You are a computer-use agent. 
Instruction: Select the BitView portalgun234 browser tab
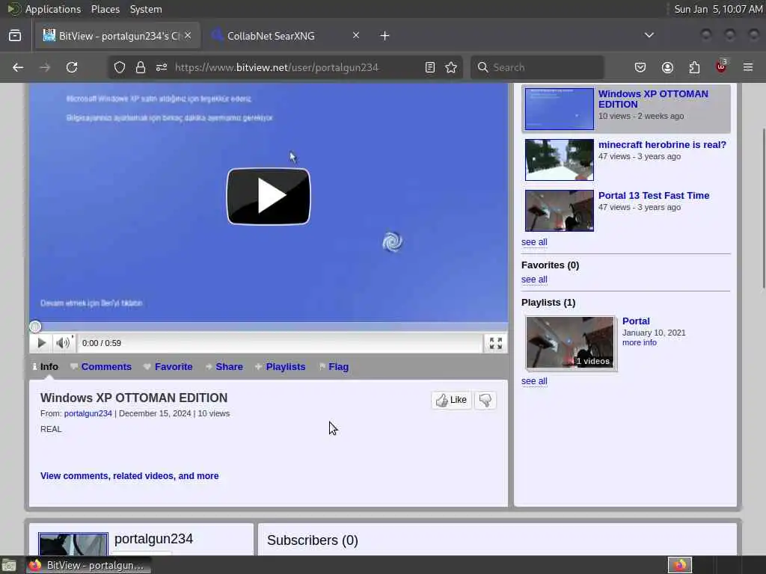[117, 36]
